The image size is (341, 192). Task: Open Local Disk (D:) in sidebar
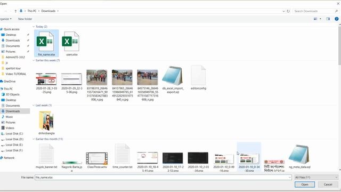tap(14, 139)
